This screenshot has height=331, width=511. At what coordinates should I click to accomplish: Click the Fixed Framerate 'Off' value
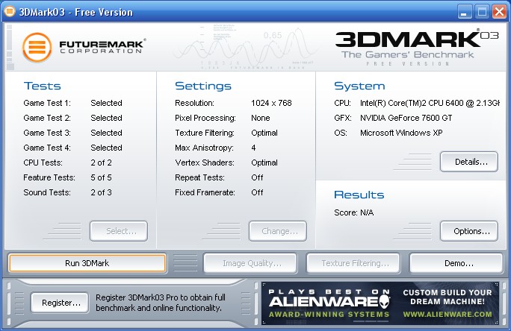pos(257,192)
